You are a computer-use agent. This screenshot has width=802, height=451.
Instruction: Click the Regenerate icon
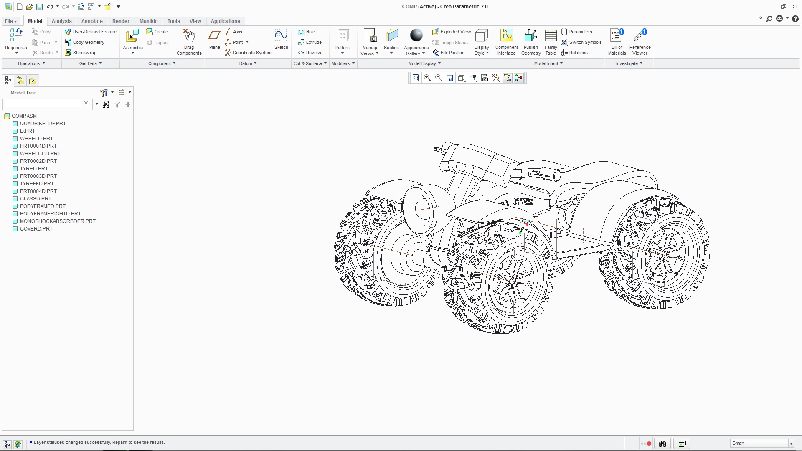pos(16,35)
